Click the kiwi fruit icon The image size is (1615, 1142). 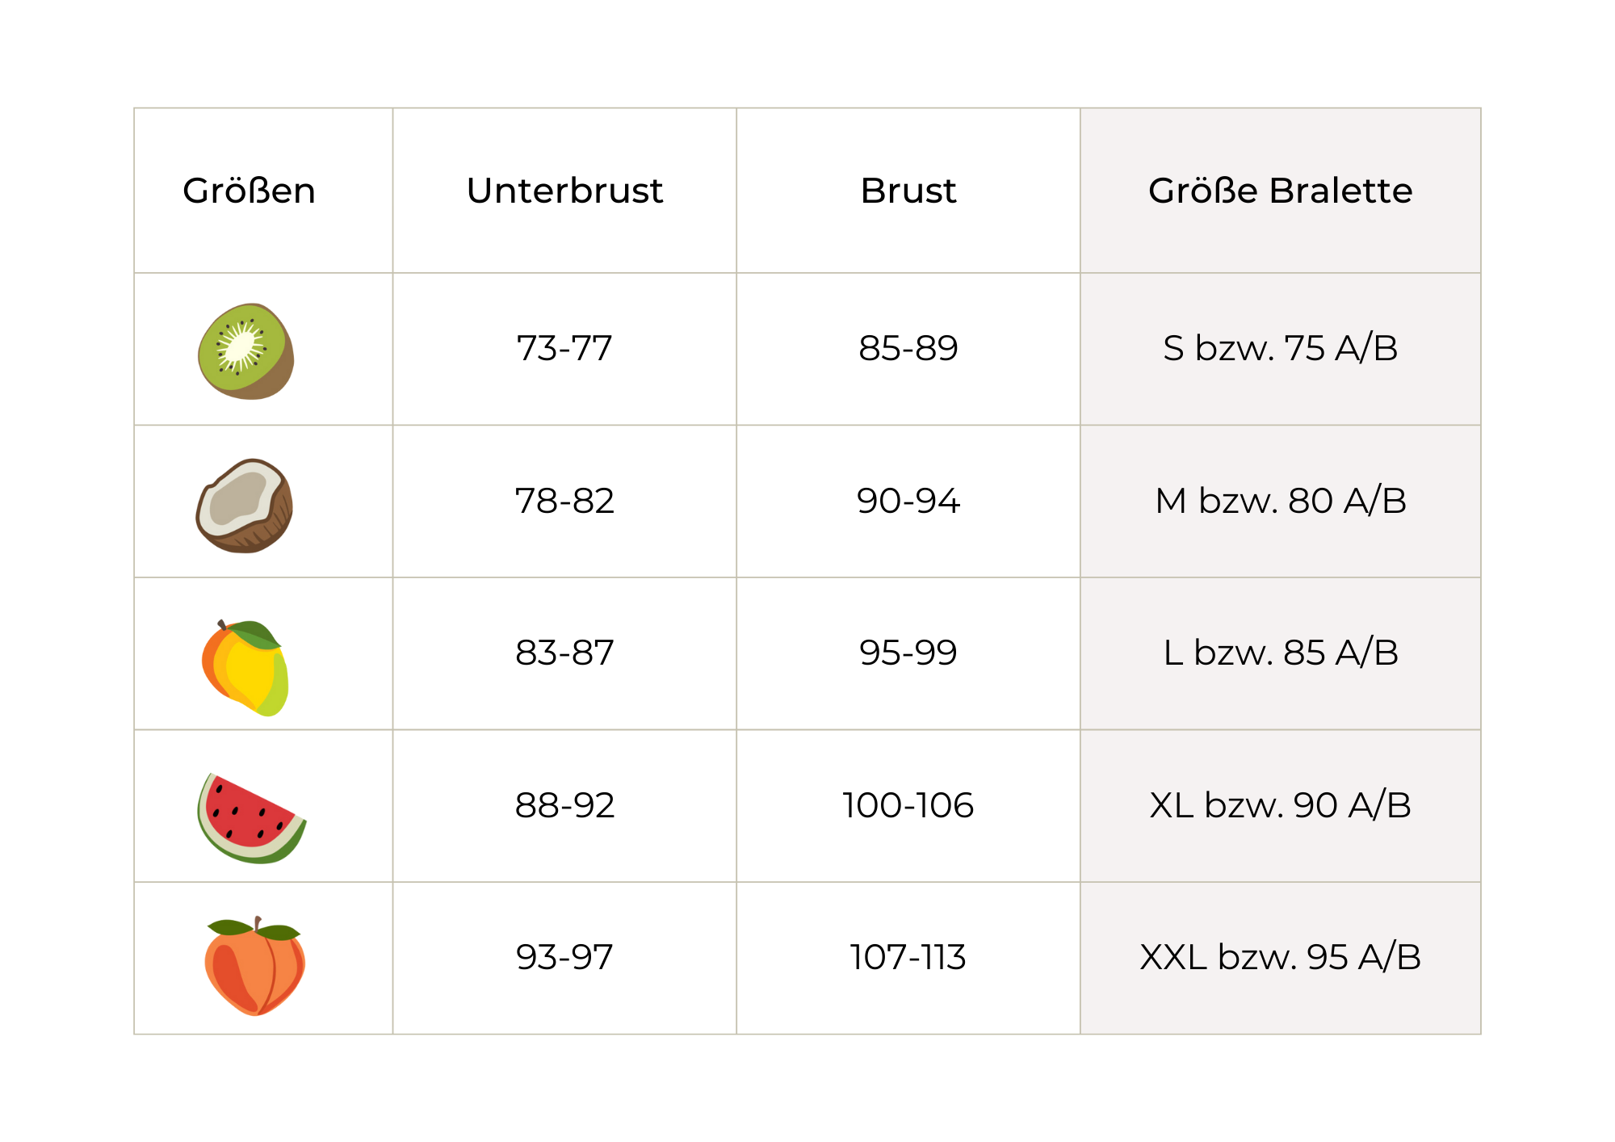[x=245, y=351]
